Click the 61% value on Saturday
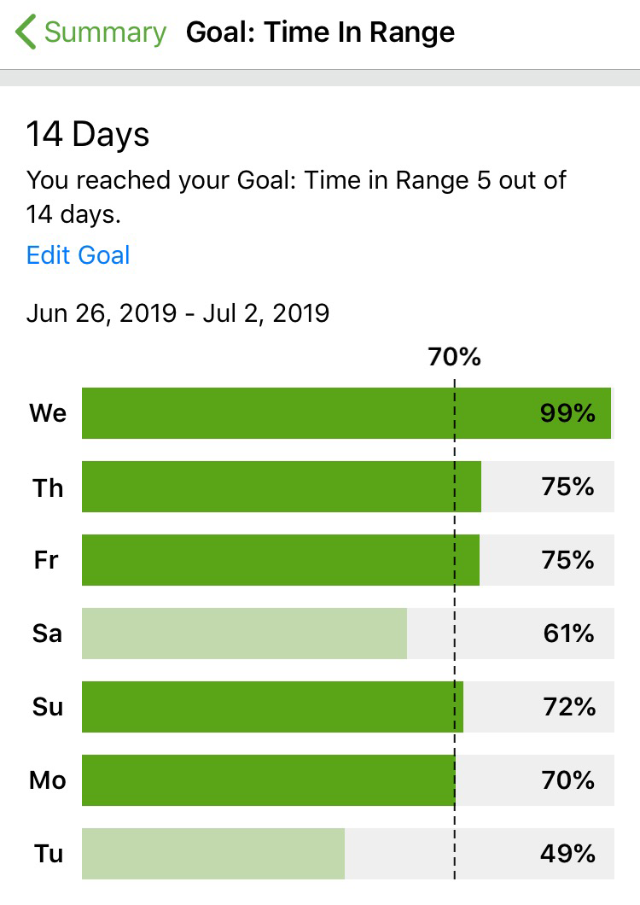640x905 pixels. 568,633
